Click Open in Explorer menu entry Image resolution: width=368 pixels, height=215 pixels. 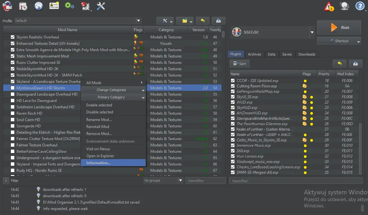tap(113, 156)
